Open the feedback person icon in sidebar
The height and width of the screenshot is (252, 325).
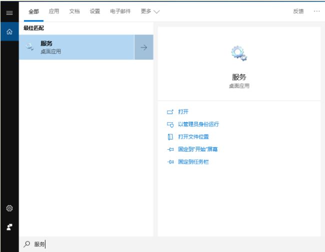coord(9,227)
